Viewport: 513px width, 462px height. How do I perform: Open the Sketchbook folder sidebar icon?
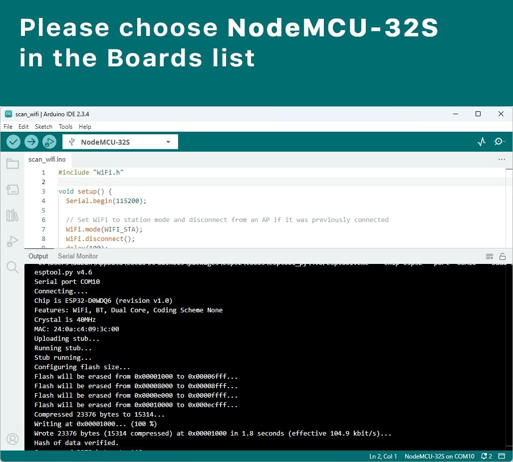pos(12,164)
